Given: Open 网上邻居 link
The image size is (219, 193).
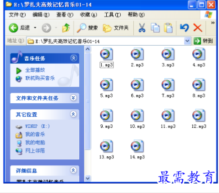Looking at the screenshot, I should (x=35, y=150).
